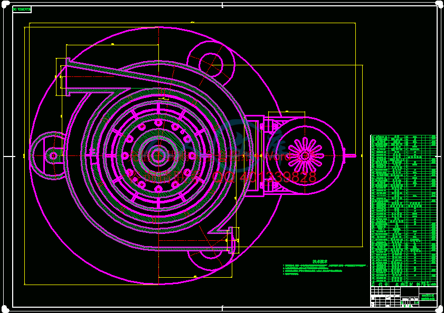444x313 pixels.
Task: Select the lifting lug hole at the casing top
Action: coord(211,64)
